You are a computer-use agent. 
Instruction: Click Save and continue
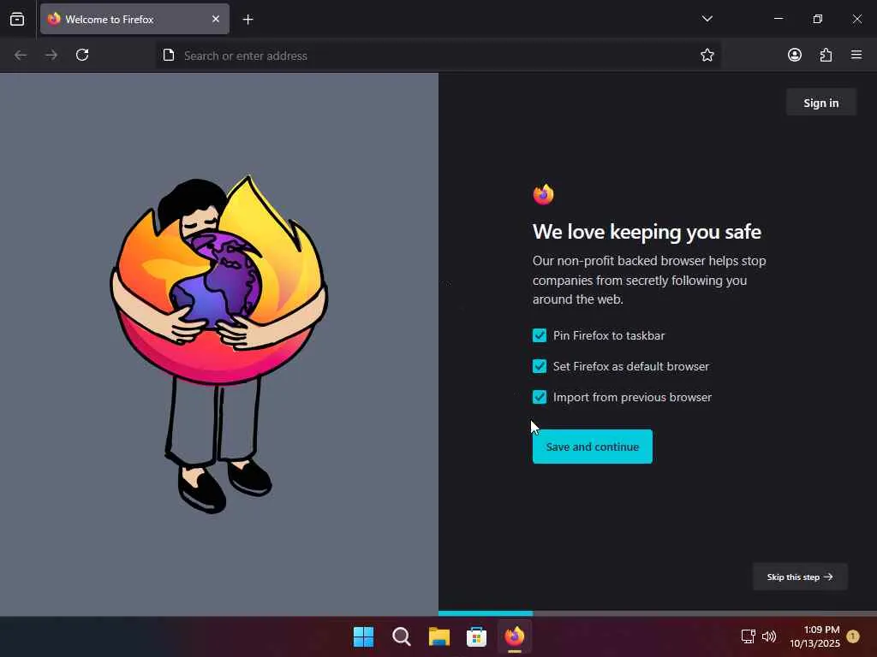point(593,447)
